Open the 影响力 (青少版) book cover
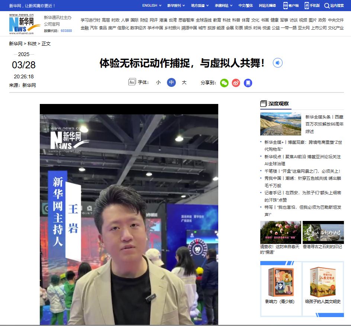The height and width of the screenshot is (326, 351). (281, 282)
